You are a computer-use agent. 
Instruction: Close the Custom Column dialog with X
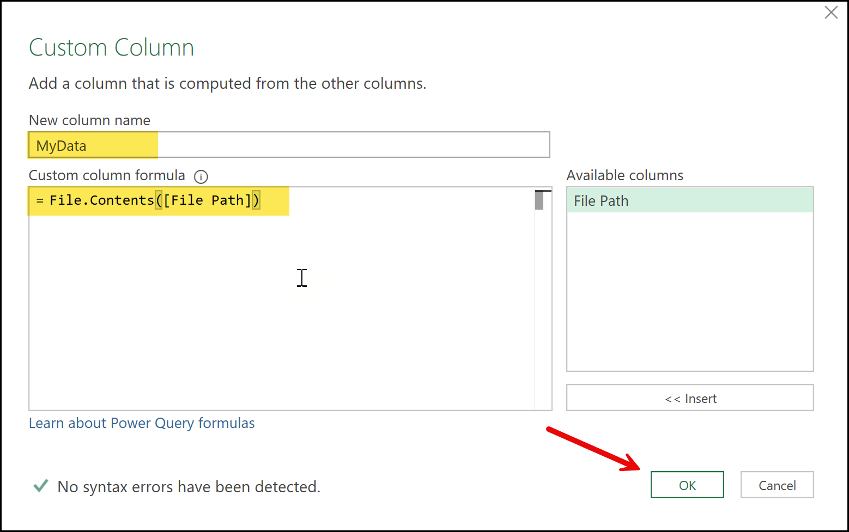[x=831, y=13]
